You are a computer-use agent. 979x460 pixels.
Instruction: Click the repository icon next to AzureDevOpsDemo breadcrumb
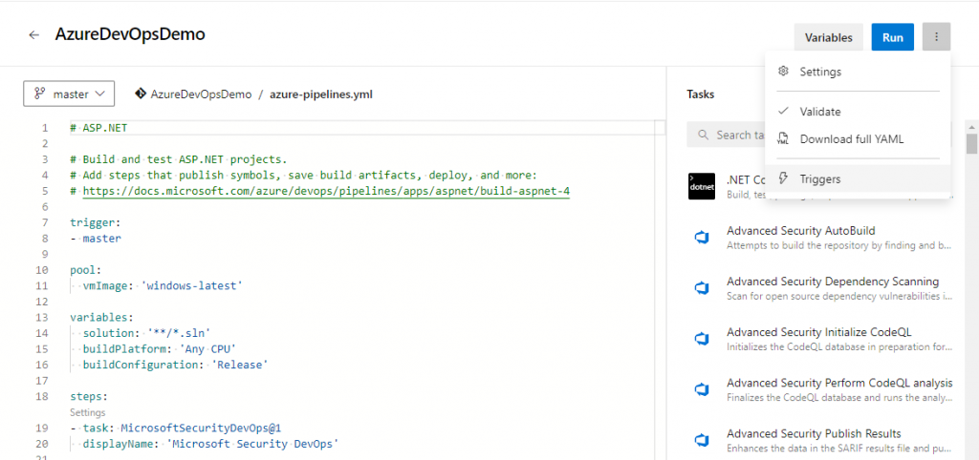click(x=140, y=94)
